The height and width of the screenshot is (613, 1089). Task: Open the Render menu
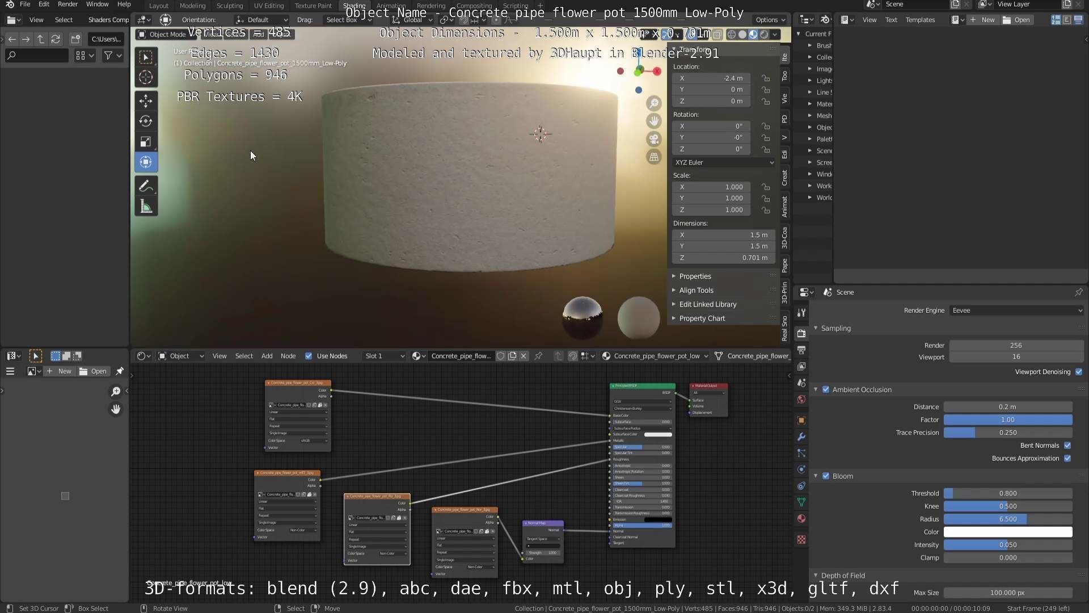point(67,4)
